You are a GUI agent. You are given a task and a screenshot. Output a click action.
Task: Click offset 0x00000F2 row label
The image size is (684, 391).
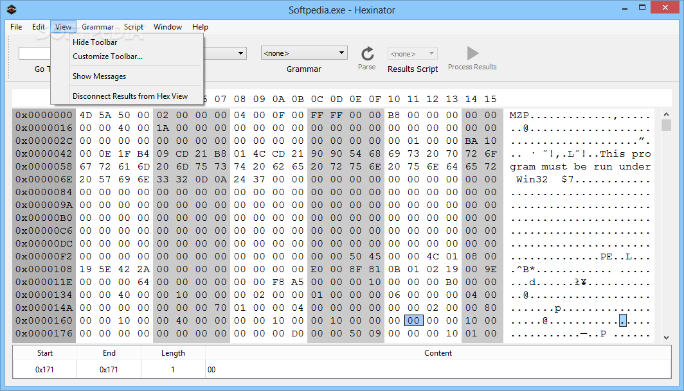point(44,256)
